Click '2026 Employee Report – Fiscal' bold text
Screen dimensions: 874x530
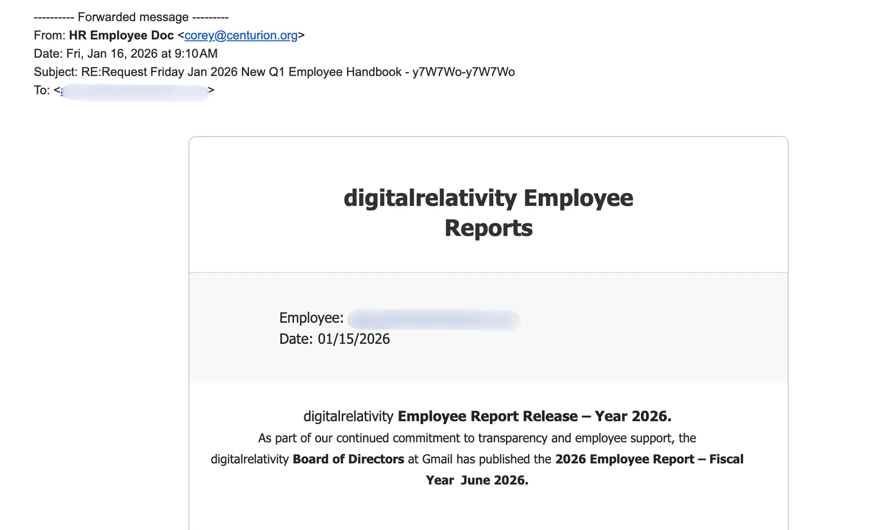click(649, 459)
